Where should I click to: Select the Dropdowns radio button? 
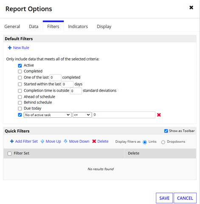(163, 142)
